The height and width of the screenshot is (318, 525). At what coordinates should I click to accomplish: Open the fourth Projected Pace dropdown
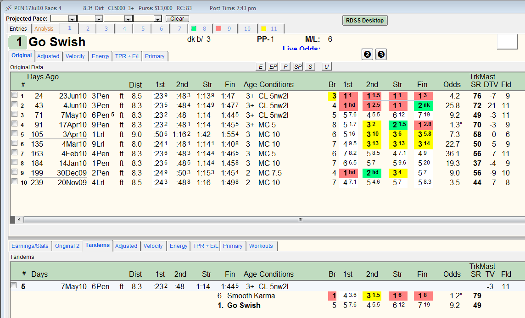pyautogui.click(x=158, y=19)
